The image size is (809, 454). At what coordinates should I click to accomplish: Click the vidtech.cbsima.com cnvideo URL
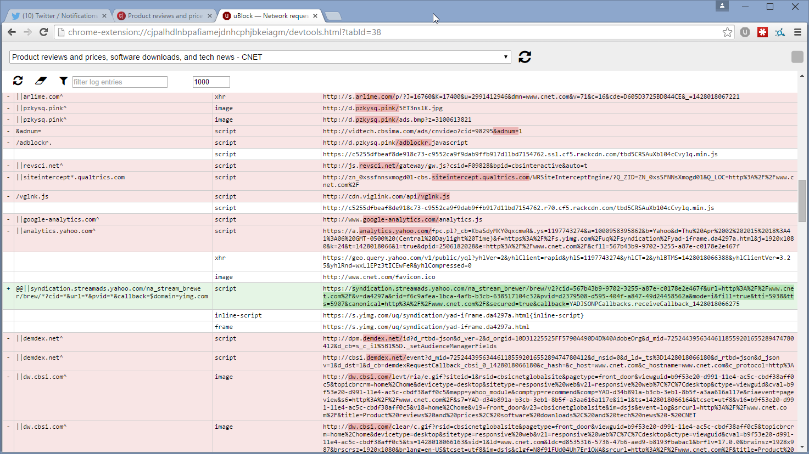tap(422, 131)
